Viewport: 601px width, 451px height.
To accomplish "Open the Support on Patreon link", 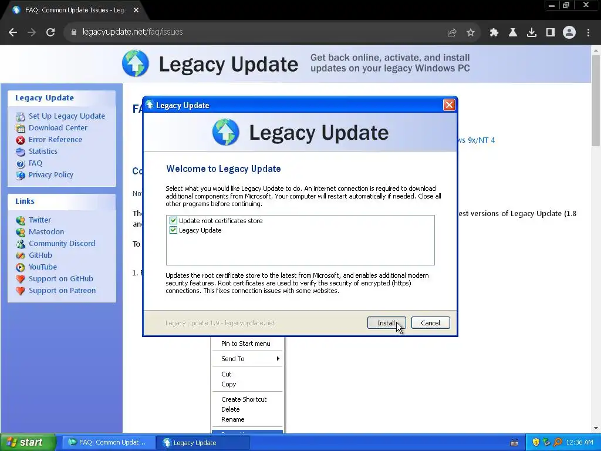I will coord(62,291).
